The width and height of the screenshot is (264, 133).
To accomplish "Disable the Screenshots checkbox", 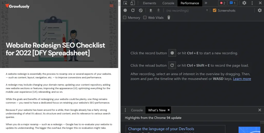I will 214,11.
